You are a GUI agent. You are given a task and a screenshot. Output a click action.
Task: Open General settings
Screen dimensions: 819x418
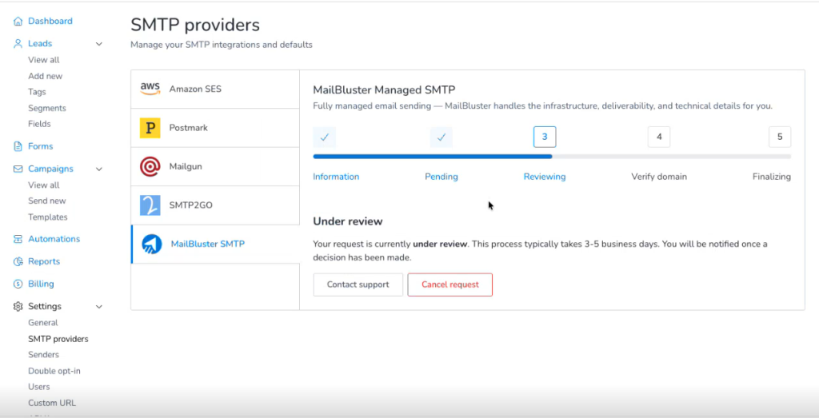[43, 323]
